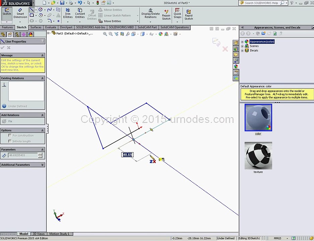Select Scenes in the appearances tree

pos(254,46)
